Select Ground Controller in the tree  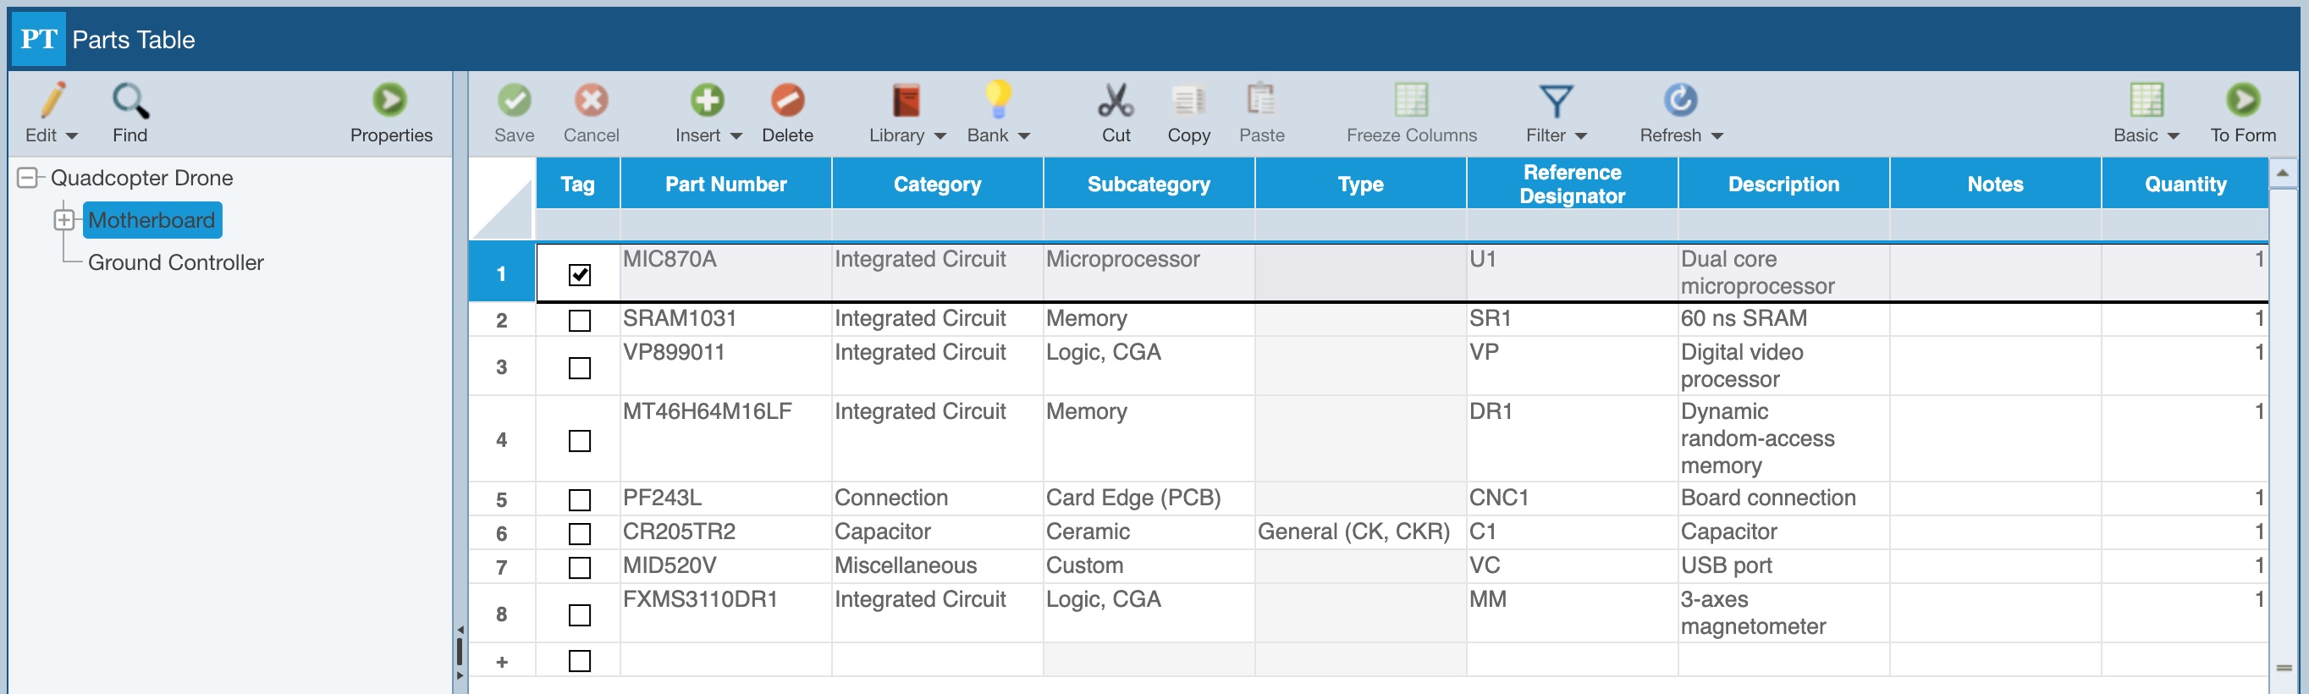(x=176, y=262)
